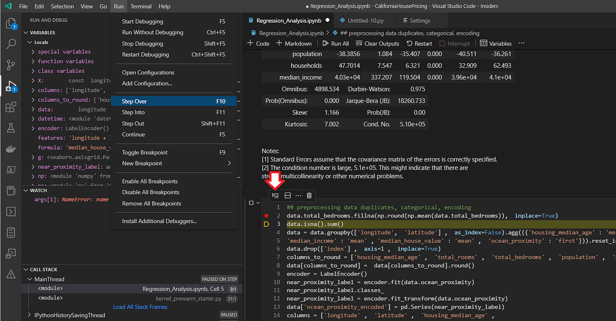The width and height of the screenshot is (616, 321).
Task: Collapse the Locals scope
Action: point(30,42)
